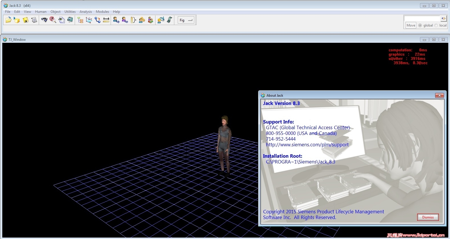
Task: Click the paper scroll document icon
Action: point(34,20)
